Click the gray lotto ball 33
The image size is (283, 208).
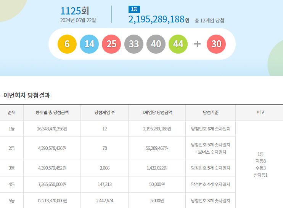[x=134, y=44]
